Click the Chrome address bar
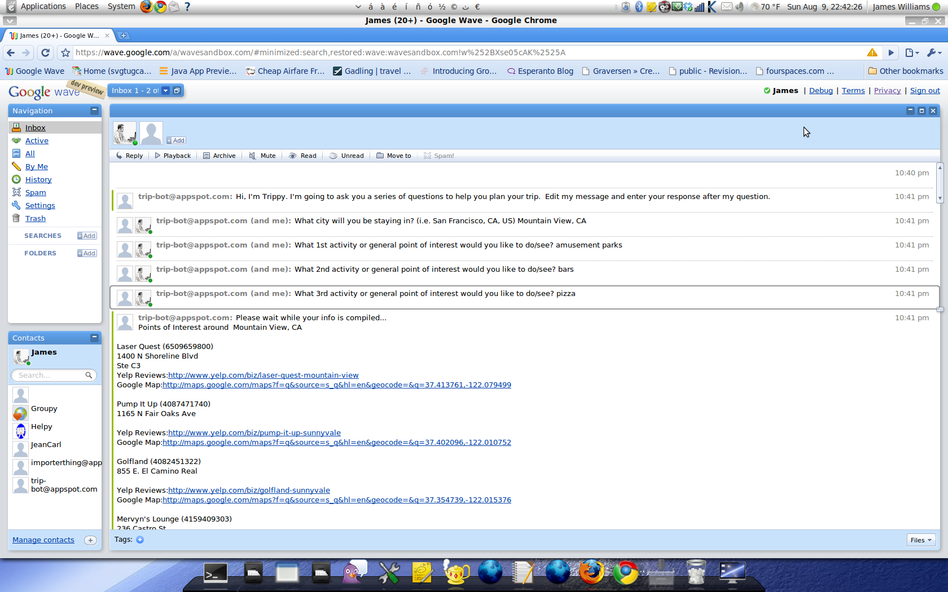The height and width of the screenshot is (592, 948). (x=468, y=52)
